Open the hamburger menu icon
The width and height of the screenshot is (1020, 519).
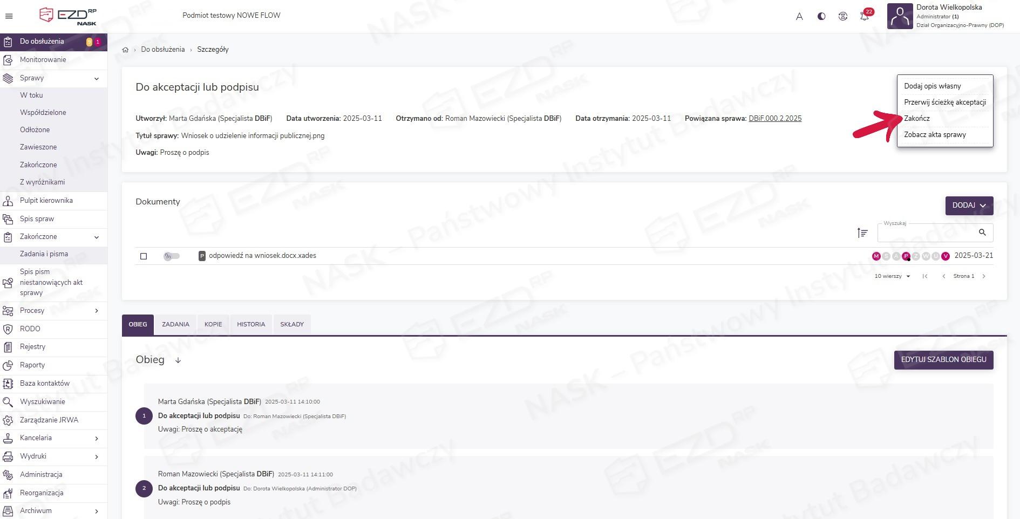[9, 16]
